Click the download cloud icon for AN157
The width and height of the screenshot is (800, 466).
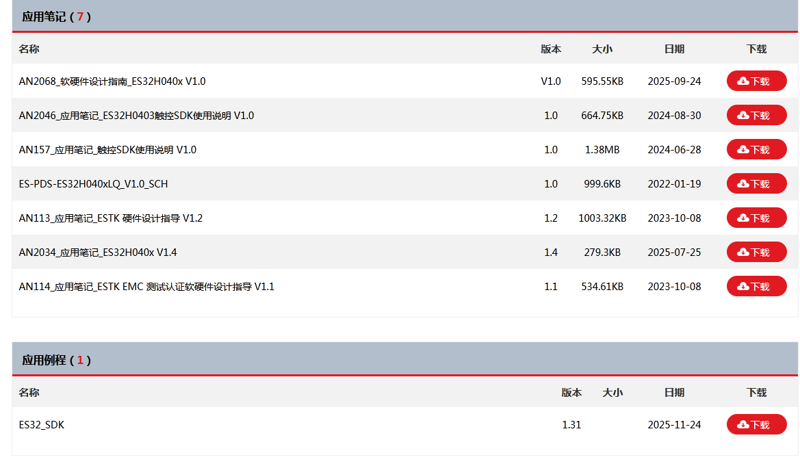tap(742, 148)
